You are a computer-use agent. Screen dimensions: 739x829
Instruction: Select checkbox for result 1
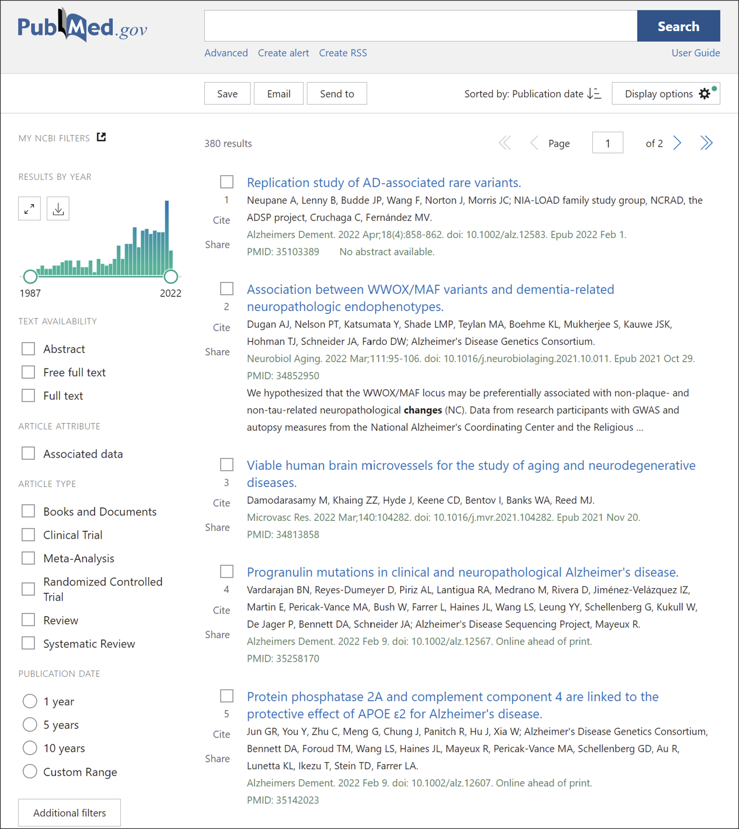pos(227,182)
